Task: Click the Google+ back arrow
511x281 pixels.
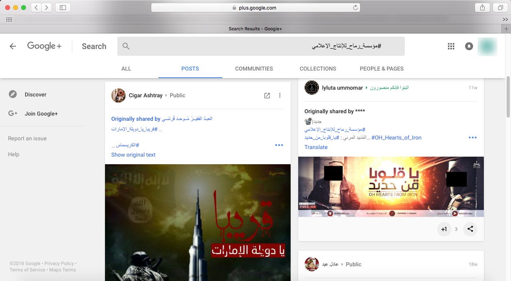Action: click(13, 46)
